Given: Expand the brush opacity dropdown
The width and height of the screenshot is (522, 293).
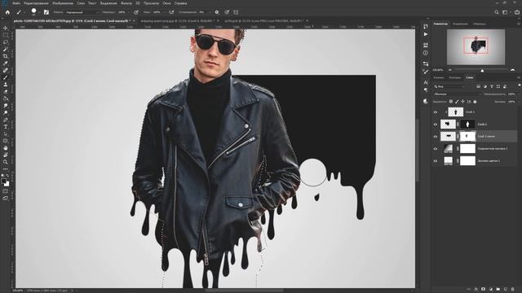Looking at the screenshot, I should (x=129, y=12).
